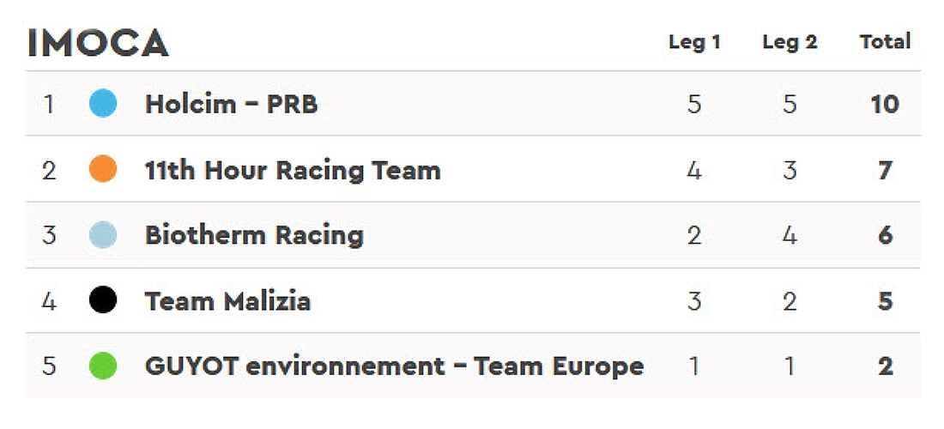Click Team Malizia Leg 1 score 3
Screen dimensions: 944x429
694,301
